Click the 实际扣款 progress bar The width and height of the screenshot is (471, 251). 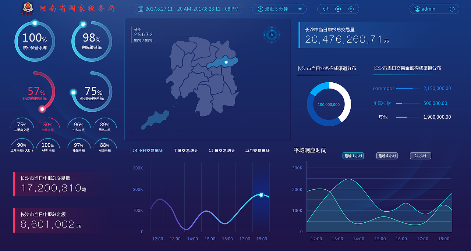(x=408, y=103)
